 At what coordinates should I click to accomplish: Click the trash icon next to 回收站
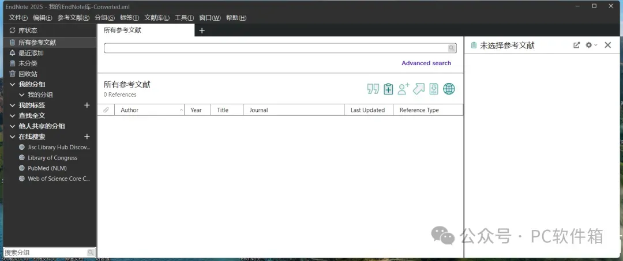(12, 74)
